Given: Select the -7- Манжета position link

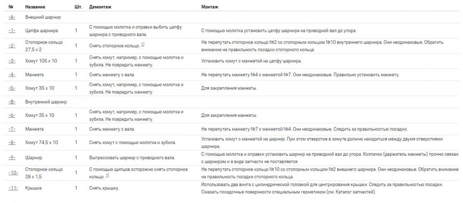Looking at the screenshot, I should 12,129.
